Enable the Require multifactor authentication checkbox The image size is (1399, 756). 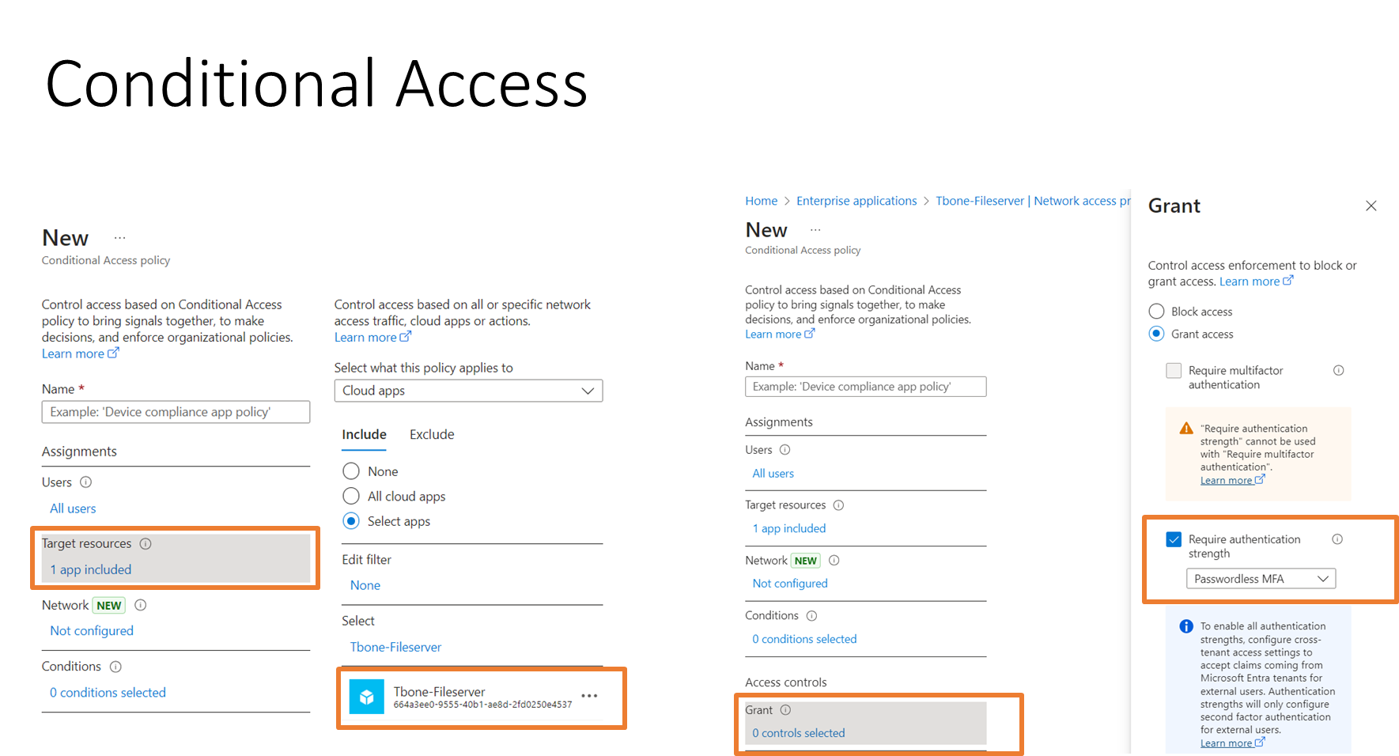(1174, 370)
